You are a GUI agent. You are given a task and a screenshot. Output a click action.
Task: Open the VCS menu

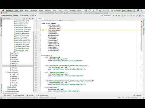point(66,10)
